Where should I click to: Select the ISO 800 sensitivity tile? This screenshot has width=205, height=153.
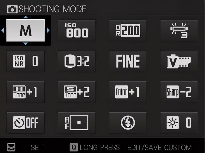77,30
